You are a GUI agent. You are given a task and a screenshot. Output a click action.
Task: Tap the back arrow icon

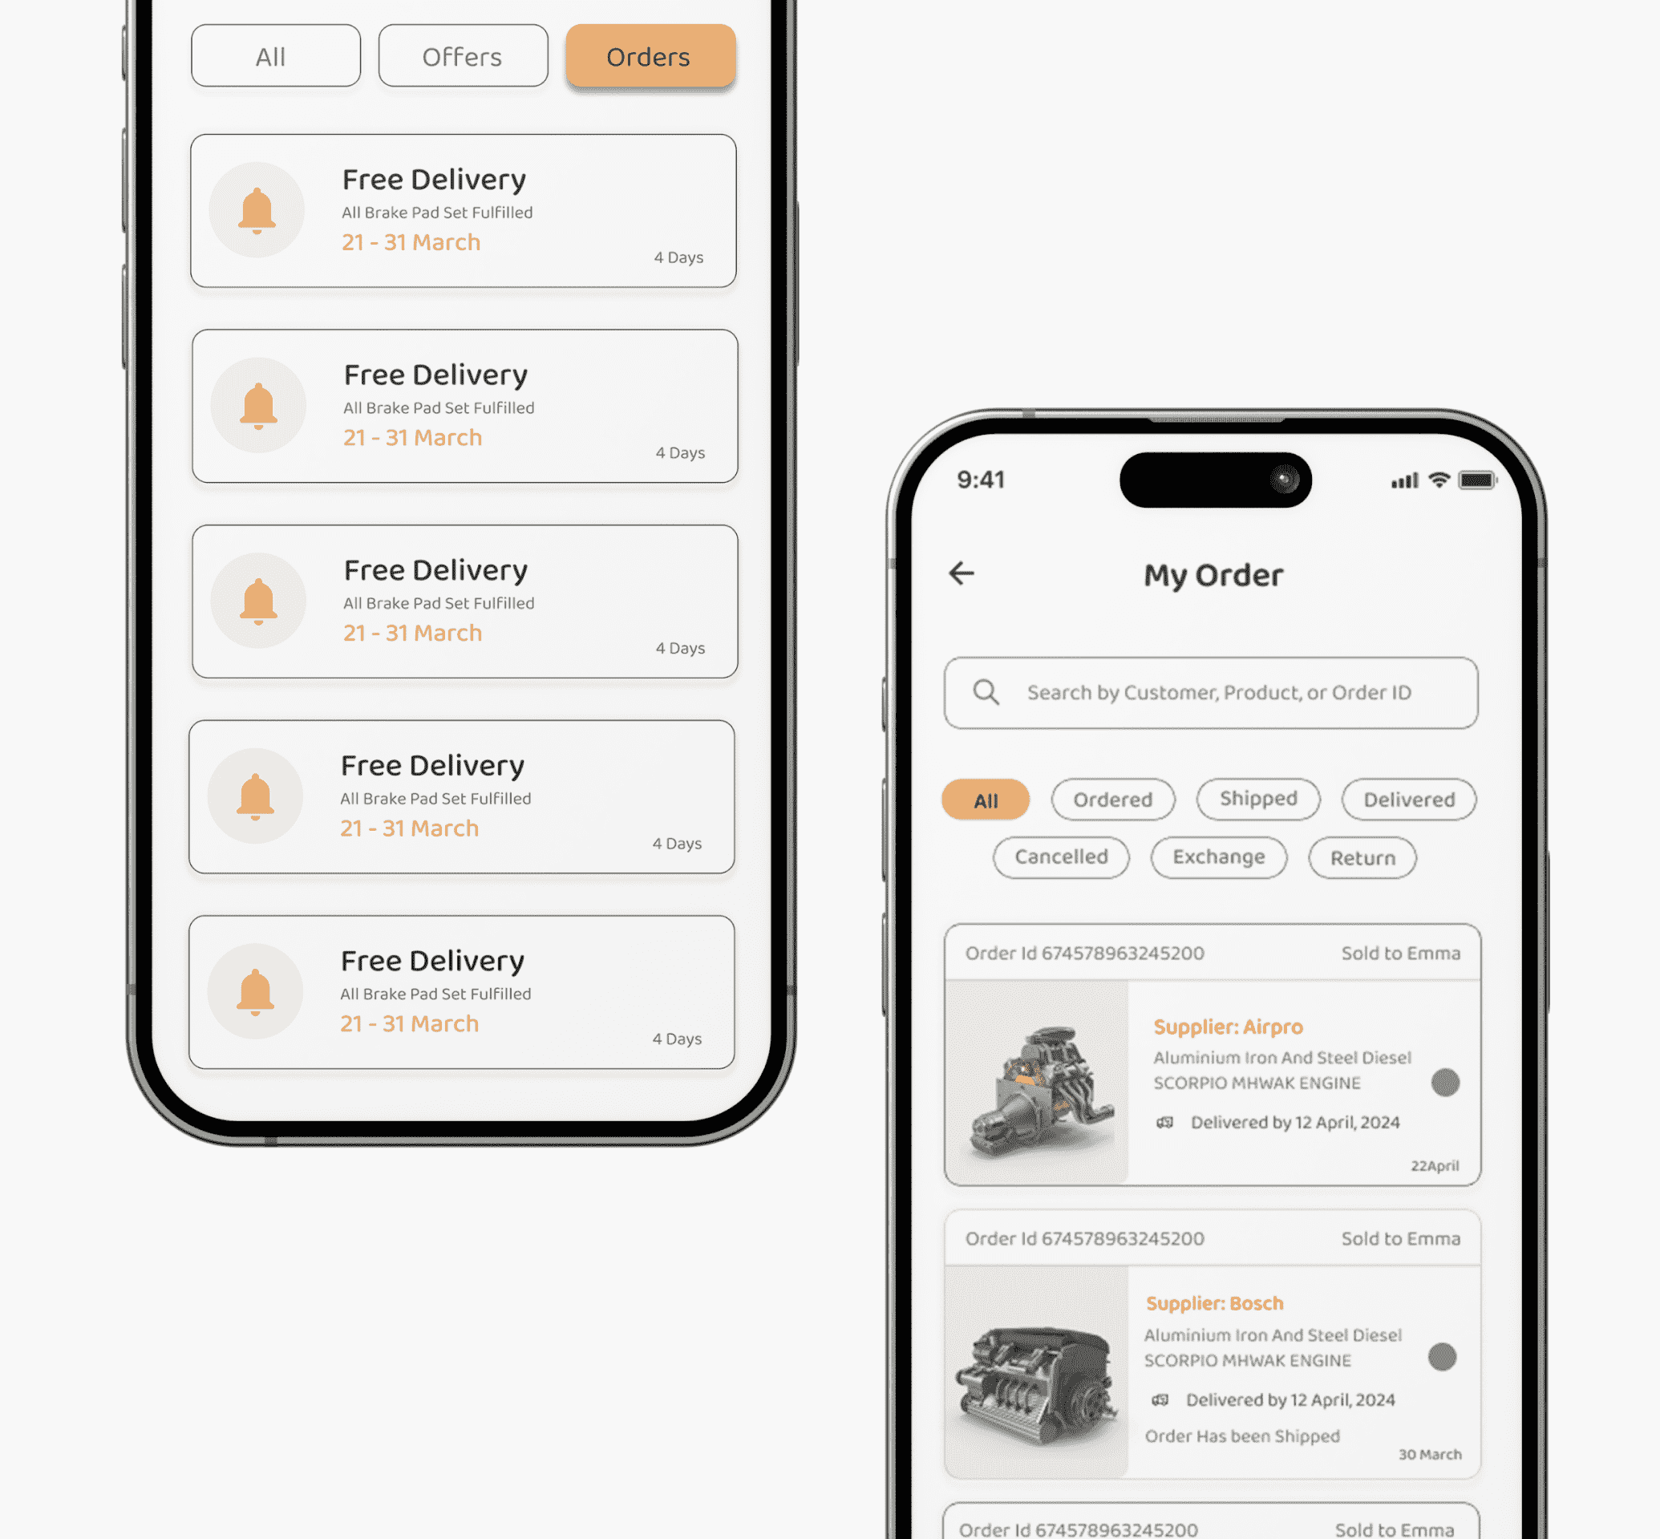pos(965,571)
